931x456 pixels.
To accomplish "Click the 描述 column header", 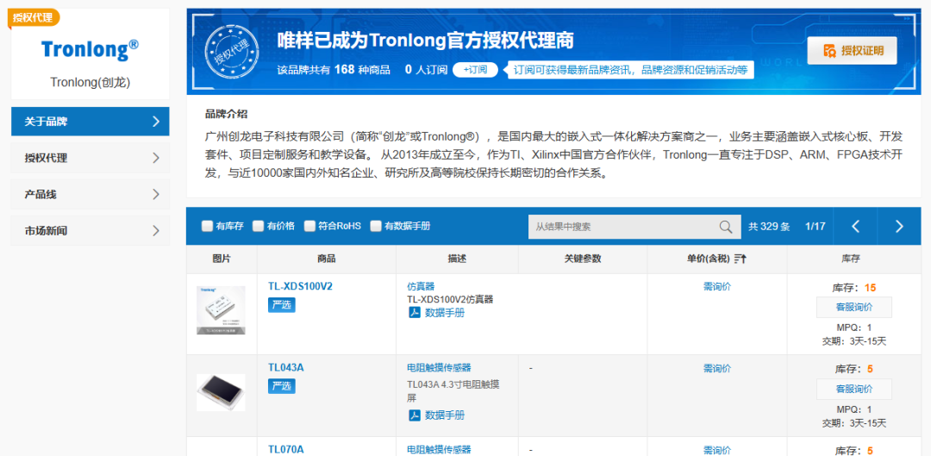I will [457, 259].
